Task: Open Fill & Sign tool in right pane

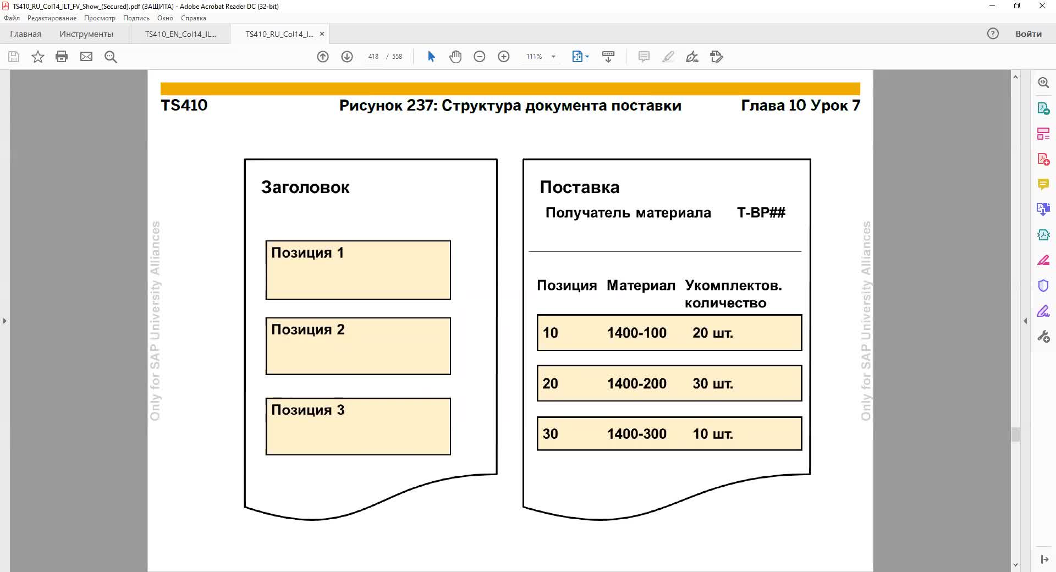Action: pyautogui.click(x=1043, y=311)
